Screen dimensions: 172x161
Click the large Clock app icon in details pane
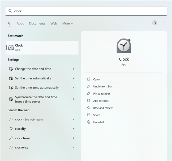click(x=124, y=46)
